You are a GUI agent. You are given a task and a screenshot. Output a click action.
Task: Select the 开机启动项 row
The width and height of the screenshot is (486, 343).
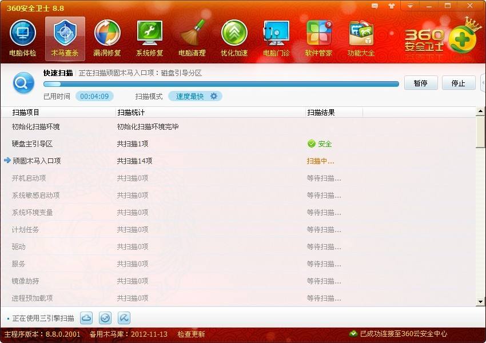[x=238, y=178]
